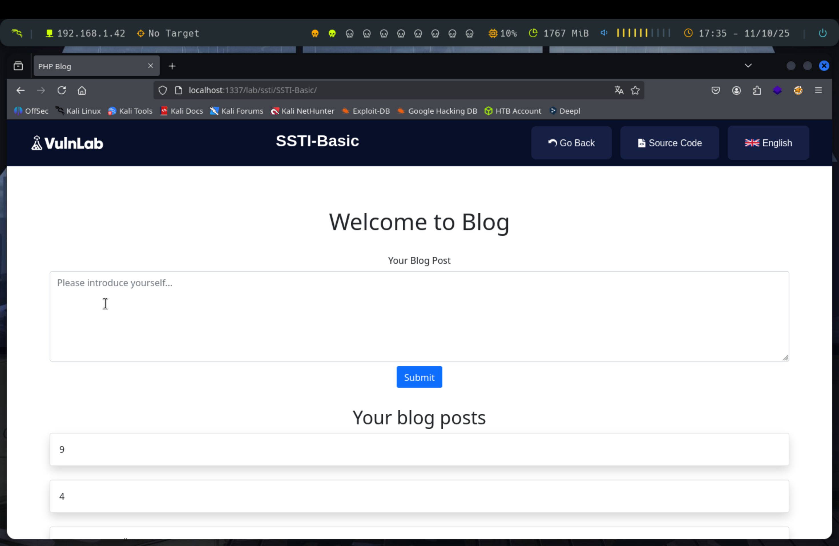
Task: Open a new tab with plus
Action: [172, 66]
